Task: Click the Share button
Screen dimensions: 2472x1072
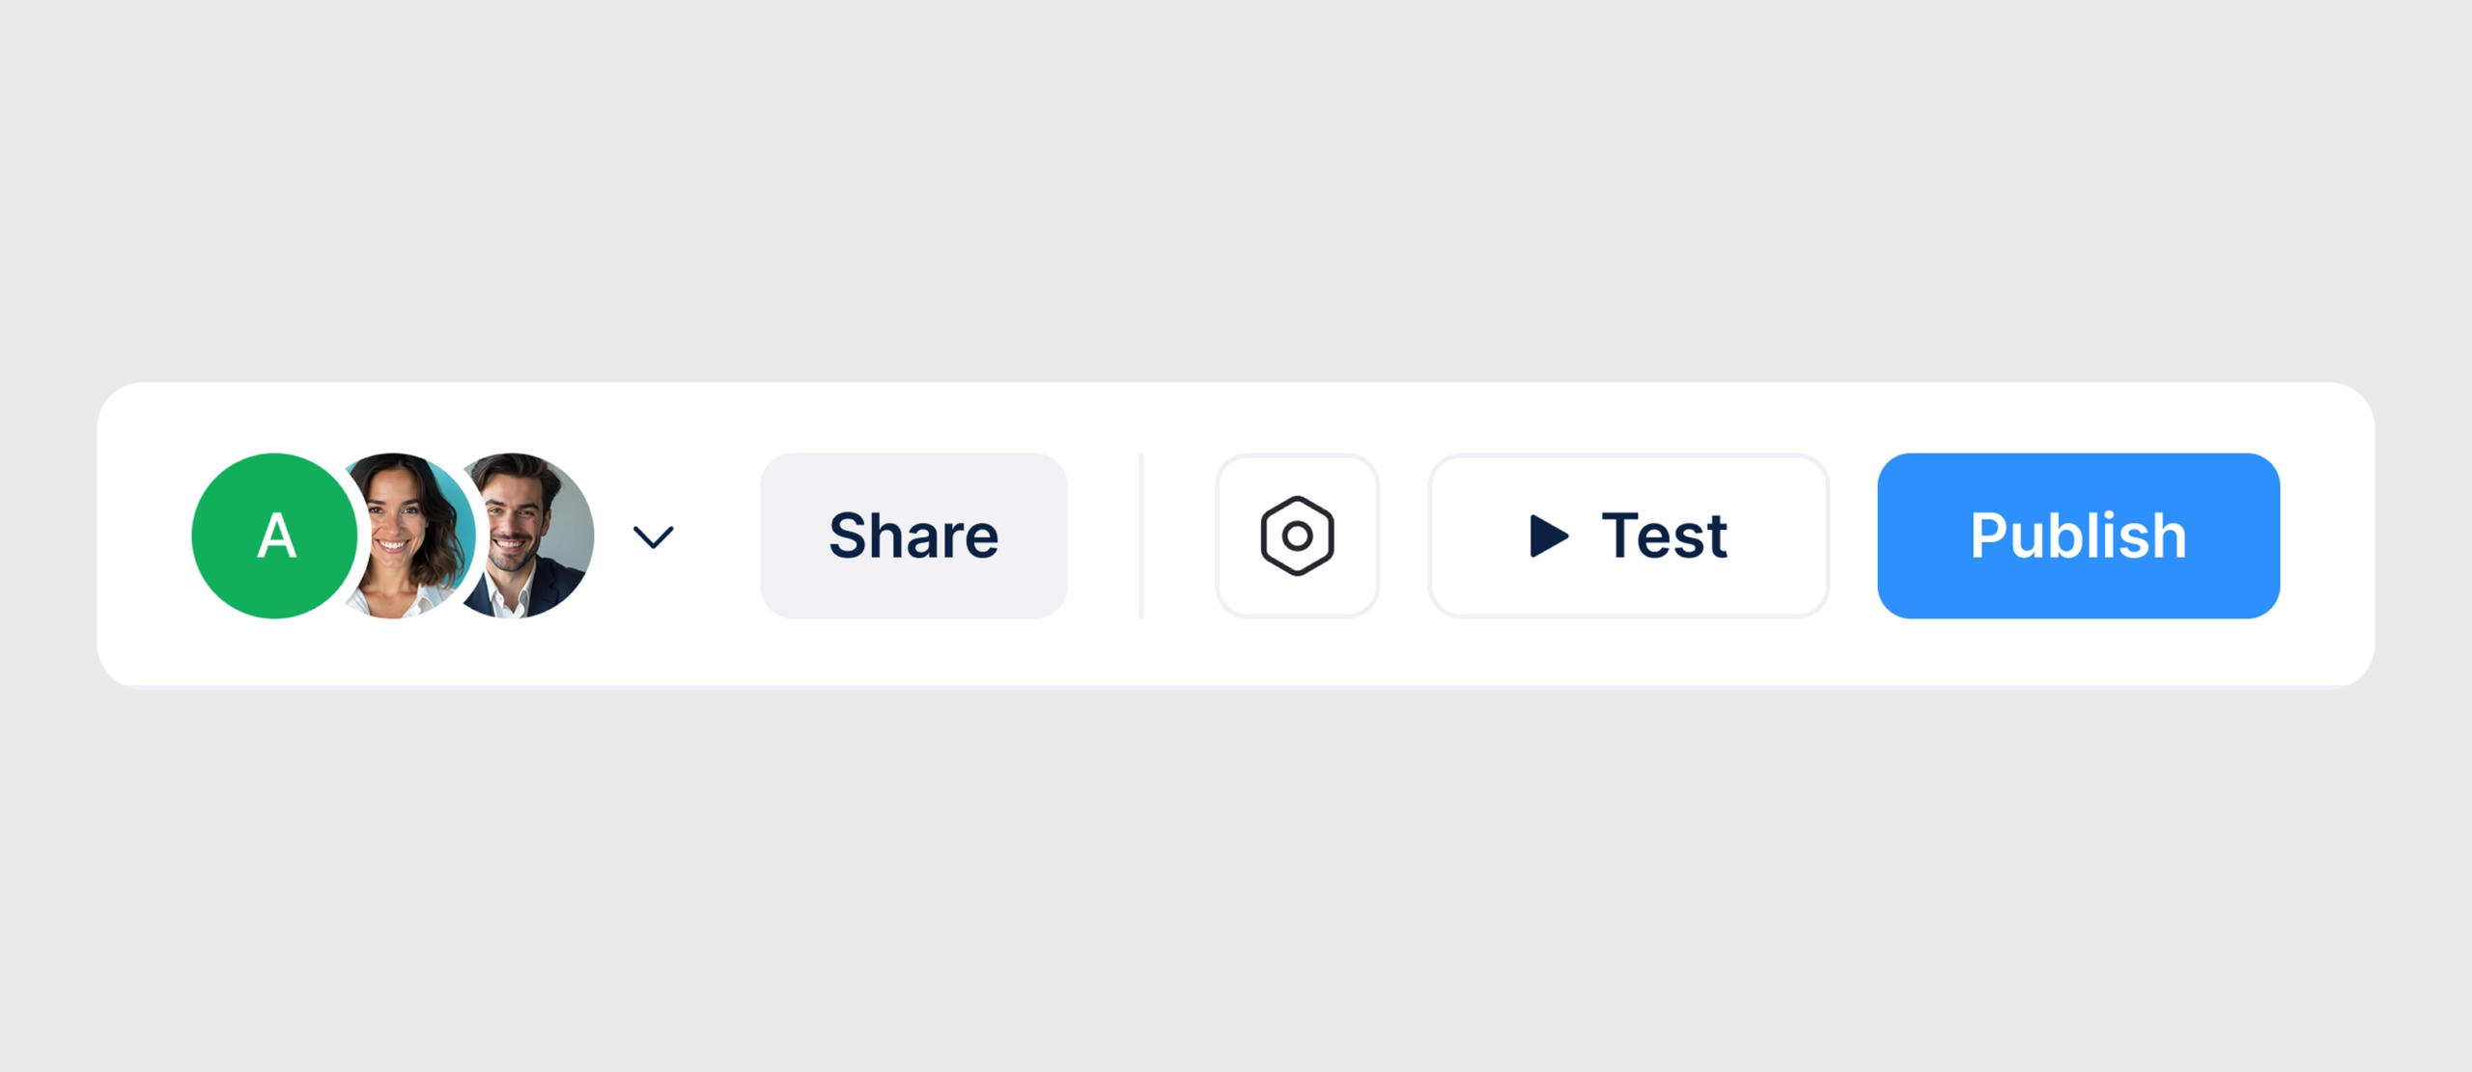Action: click(913, 536)
